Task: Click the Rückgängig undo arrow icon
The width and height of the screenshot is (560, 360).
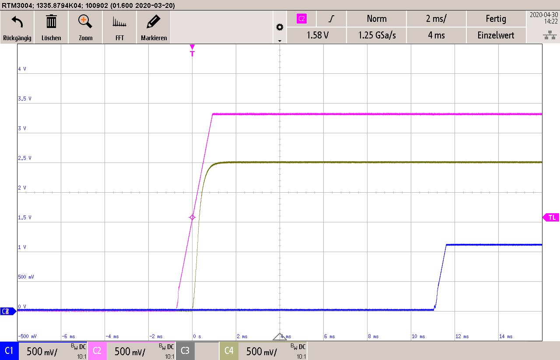Action: [17, 21]
